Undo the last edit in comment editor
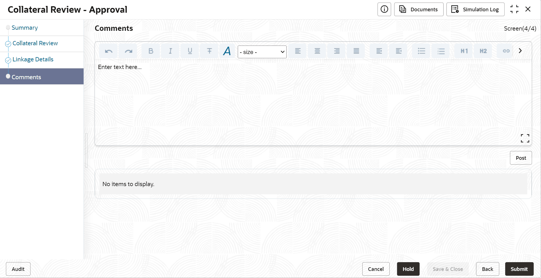This screenshot has width=541, height=278. click(108, 51)
